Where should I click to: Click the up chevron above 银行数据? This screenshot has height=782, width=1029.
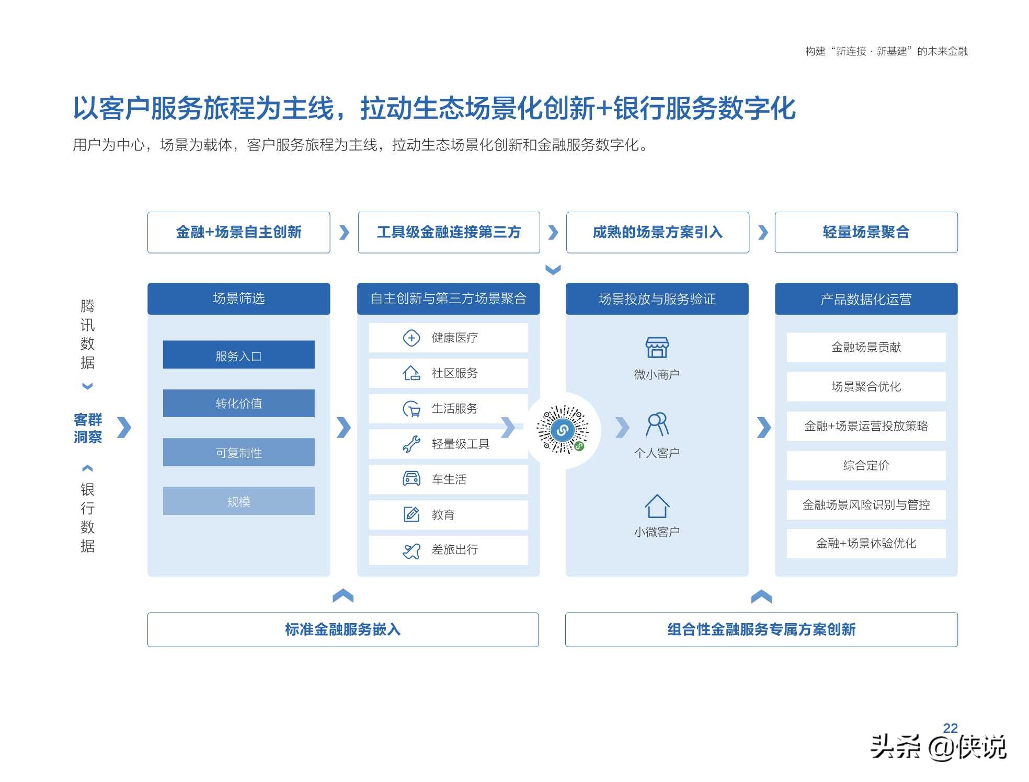[x=88, y=468]
